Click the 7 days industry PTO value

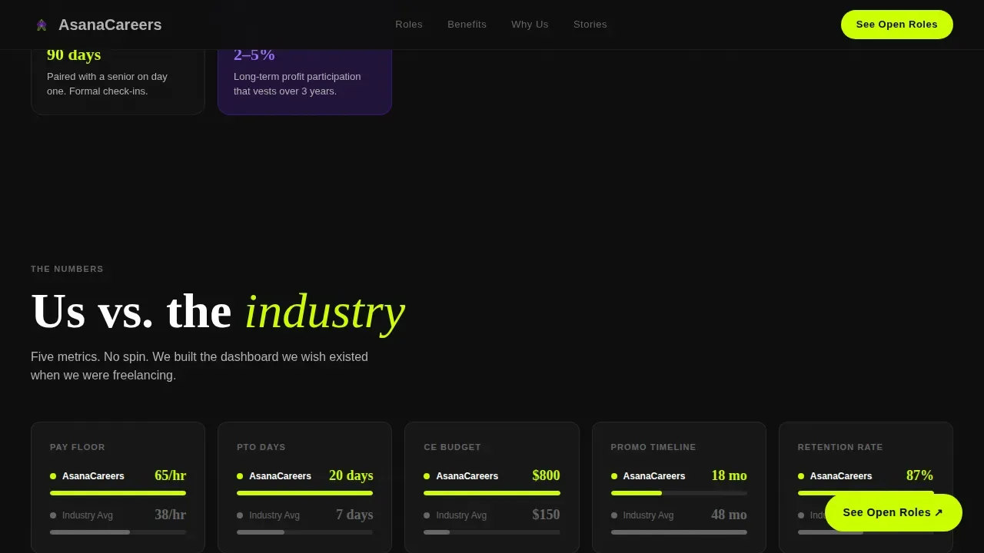click(354, 515)
